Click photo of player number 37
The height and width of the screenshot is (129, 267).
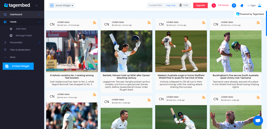click(x=181, y=51)
